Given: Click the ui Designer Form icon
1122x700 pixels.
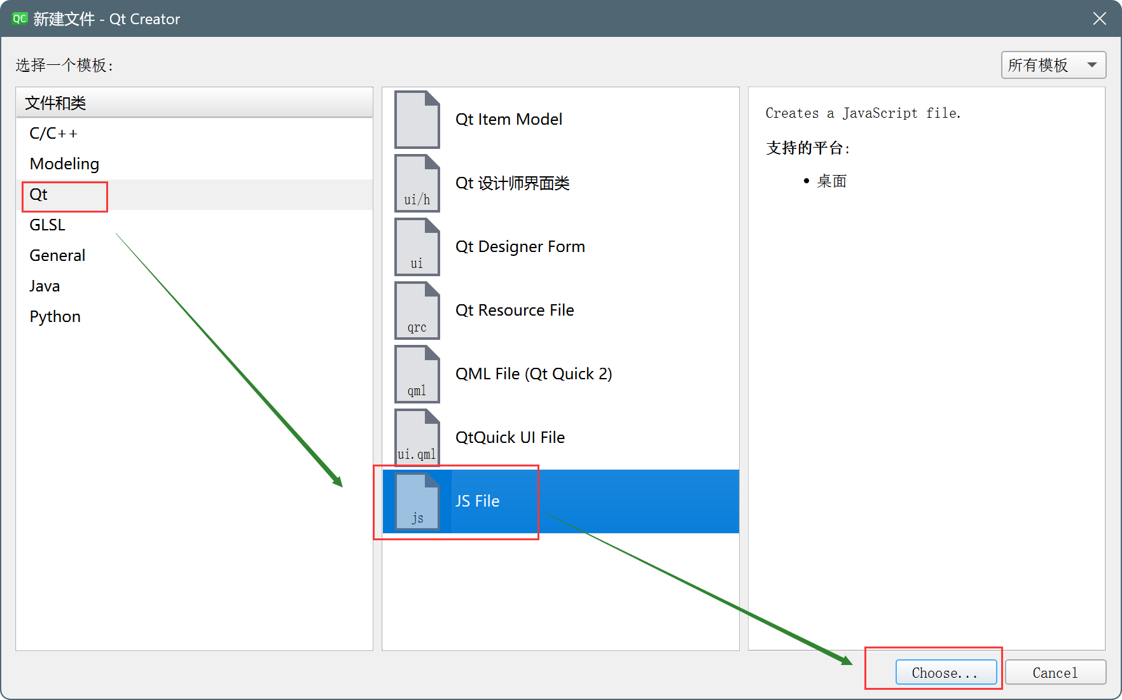Looking at the screenshot, I should click(417, 247).
